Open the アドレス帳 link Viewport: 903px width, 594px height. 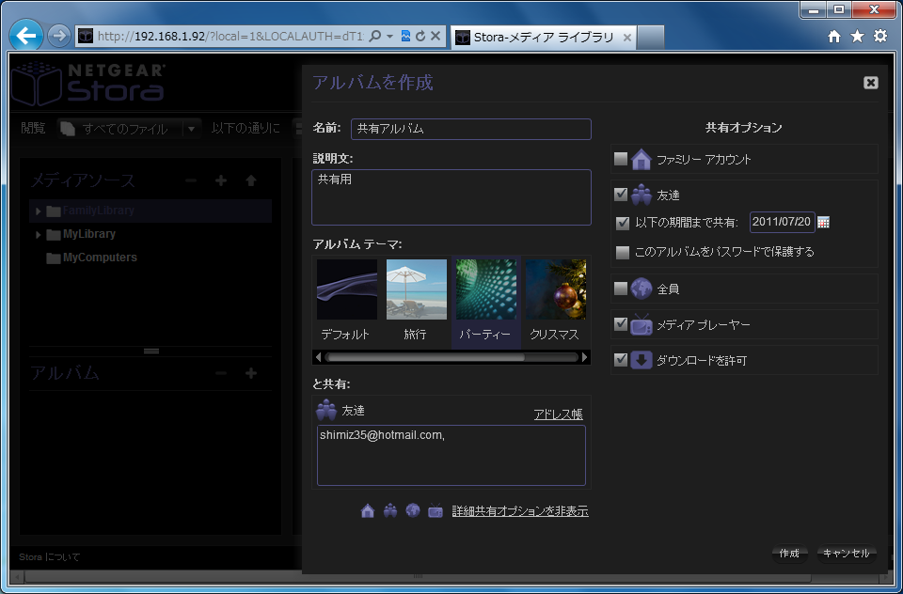[558, 414]
